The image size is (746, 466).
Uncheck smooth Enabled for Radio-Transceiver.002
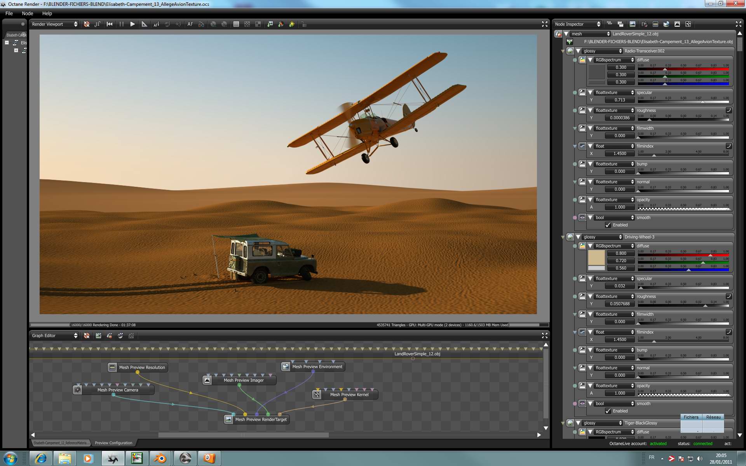[x=608, y=225]
